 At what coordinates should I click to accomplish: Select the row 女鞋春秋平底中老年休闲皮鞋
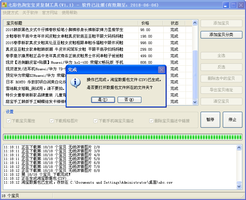pos(98,36)
